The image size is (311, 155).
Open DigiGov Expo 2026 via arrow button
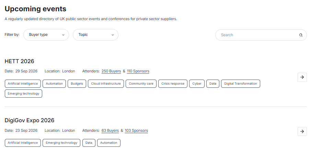(x=302, y=131)
